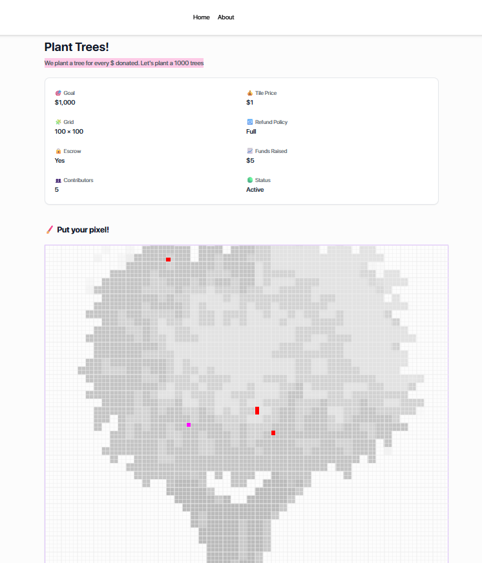Click the pencil icon beside Put your pixel
The image size is (482, 563).
tap(50, 230)
